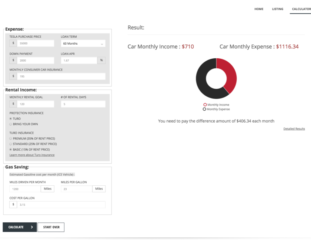Viewport: 311px width, 240px height.
Task: Click the Tesla Purchase Price field
Action: coord(36,43)
